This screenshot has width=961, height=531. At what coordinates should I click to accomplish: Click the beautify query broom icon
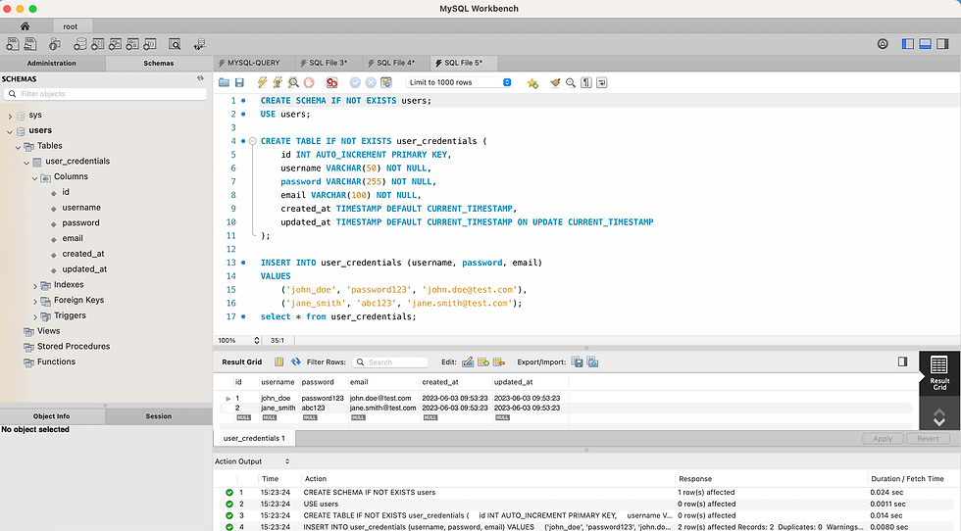click(555, 83)
